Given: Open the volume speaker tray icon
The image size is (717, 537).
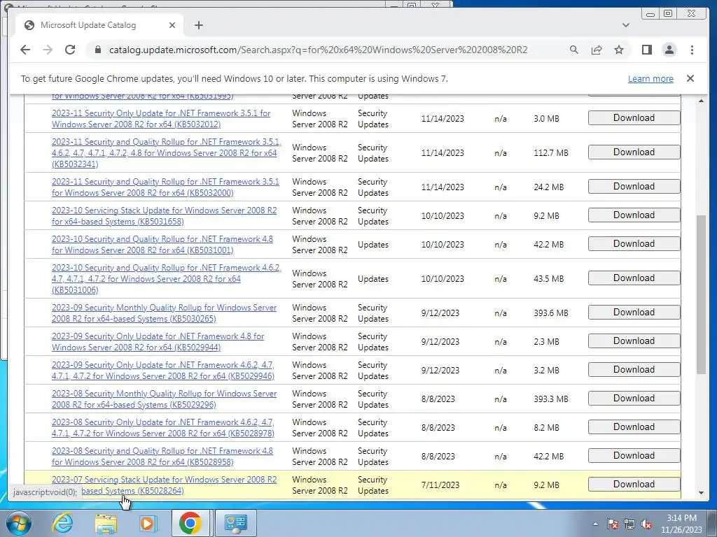Looking at the screenshot, I should point(646,524).
